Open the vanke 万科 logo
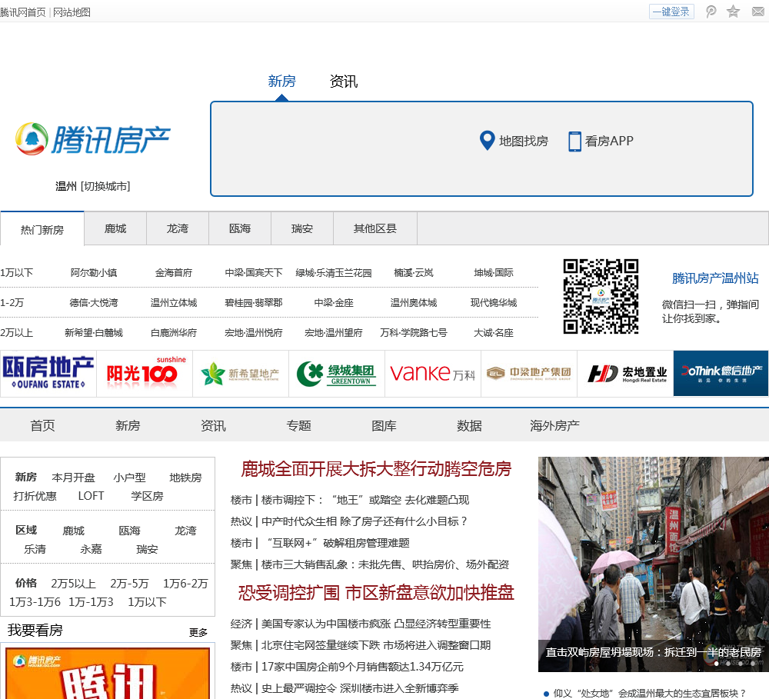Viewport: 769px width, 699px height. (433, 373)
